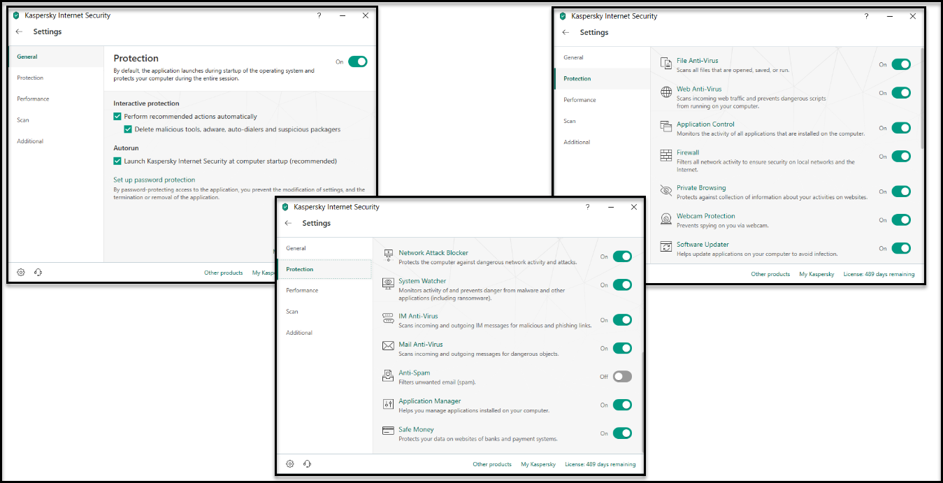
Task: Click the IM Anti-Virus icon
Action: pyautogui.click(x=388, y=319)
